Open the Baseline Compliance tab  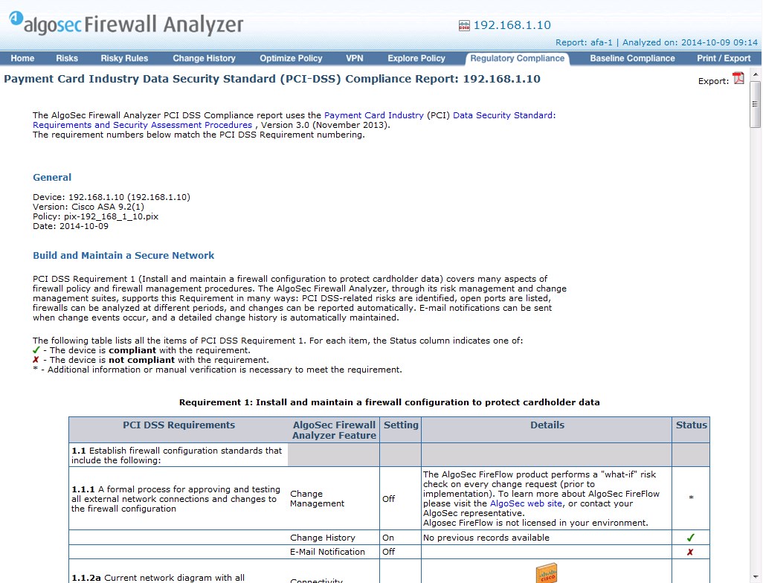632,59
